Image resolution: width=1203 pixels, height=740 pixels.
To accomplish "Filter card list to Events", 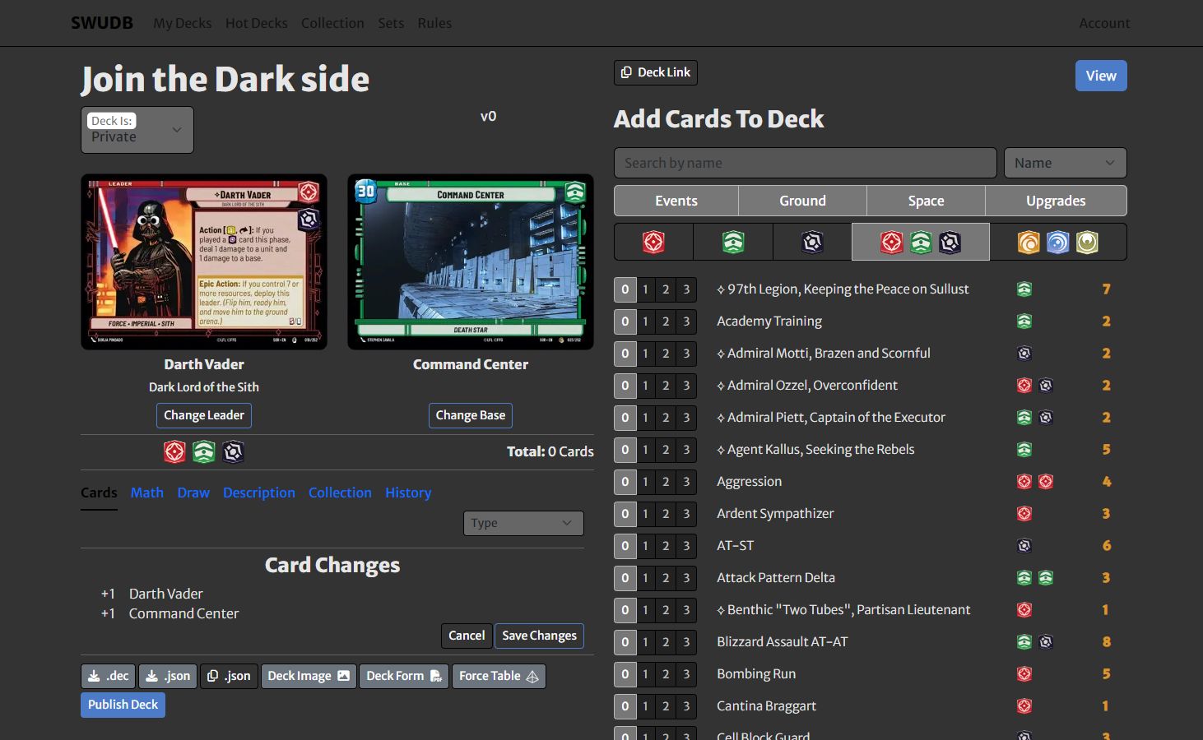I will 676,201.
